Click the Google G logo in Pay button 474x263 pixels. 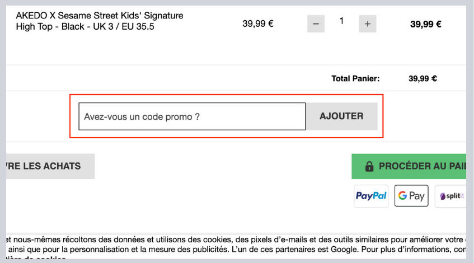click(x=403, y=196)
